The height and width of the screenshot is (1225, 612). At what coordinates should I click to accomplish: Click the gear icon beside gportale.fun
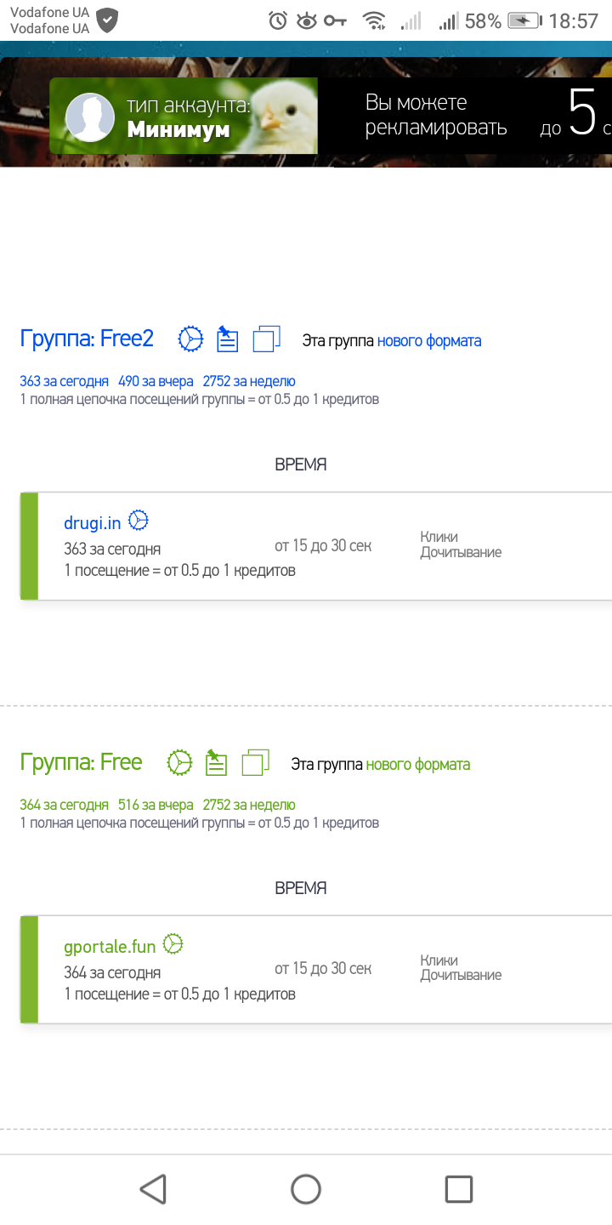(x=173, y=943)
